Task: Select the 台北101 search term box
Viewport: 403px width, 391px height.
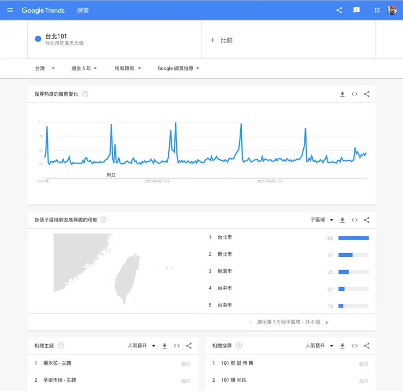Action: pyautogui.click(x=114, y=39)
